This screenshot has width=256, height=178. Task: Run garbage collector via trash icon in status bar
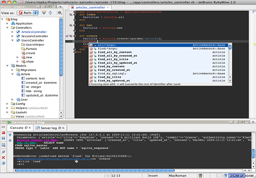tap(226, 175)
